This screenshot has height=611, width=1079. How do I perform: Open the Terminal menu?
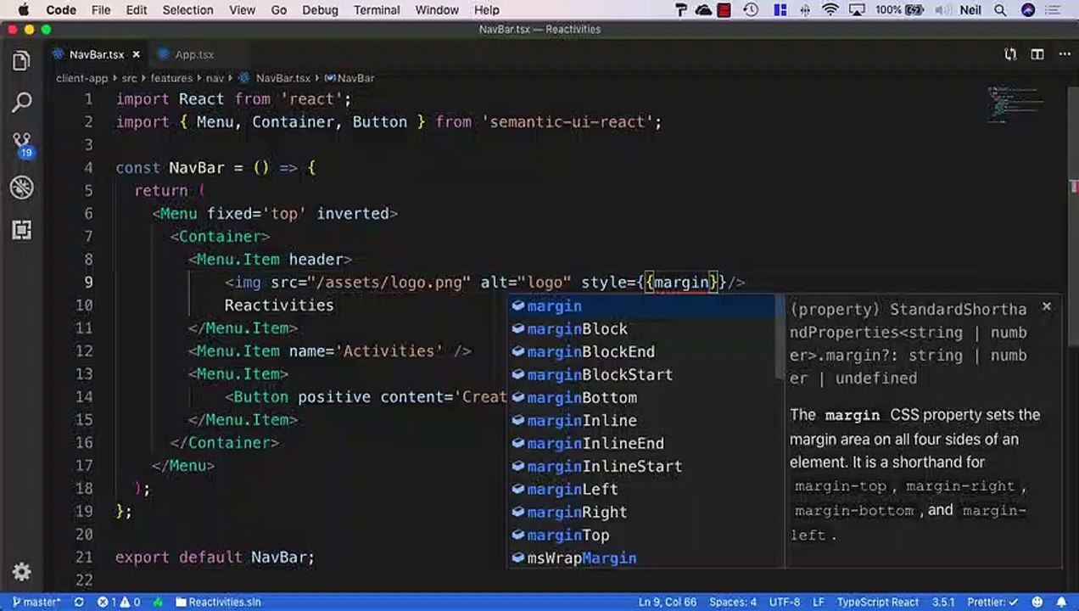(377, 10)
